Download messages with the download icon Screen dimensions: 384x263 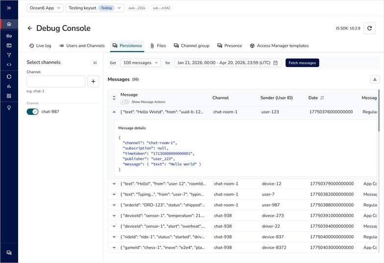click(x=375, y=79)
